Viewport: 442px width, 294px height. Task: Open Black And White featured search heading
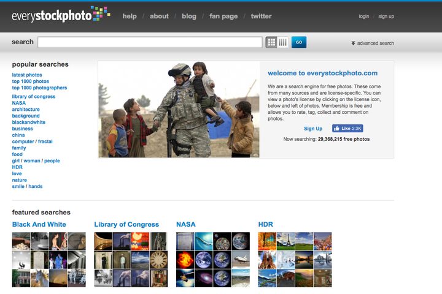39,225
